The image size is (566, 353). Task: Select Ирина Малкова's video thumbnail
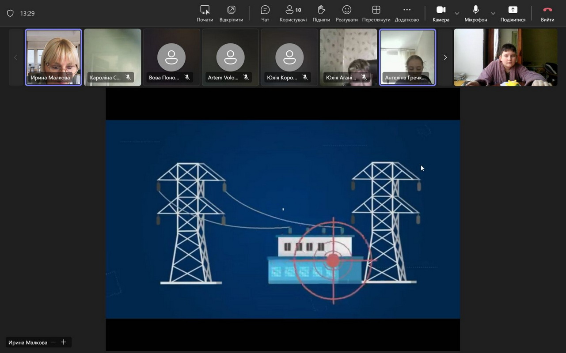(53, 57)
